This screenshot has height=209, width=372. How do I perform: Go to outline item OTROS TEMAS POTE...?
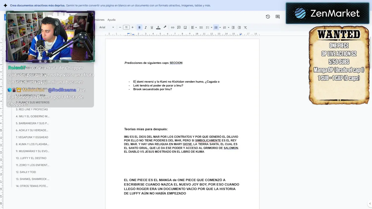pos(32,186)
